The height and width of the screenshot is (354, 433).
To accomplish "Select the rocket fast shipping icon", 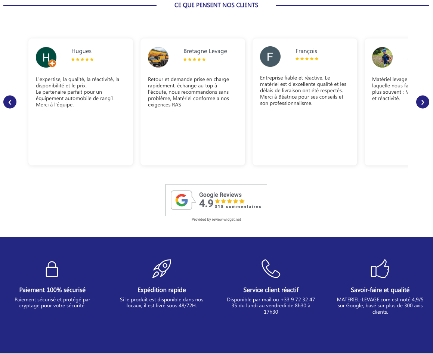I will [162, 268].
